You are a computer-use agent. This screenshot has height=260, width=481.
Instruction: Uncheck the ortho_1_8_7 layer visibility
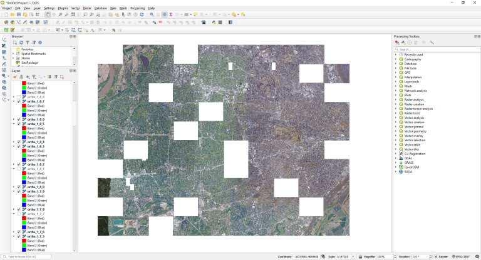pyautogui.click(x=19, y=101)
